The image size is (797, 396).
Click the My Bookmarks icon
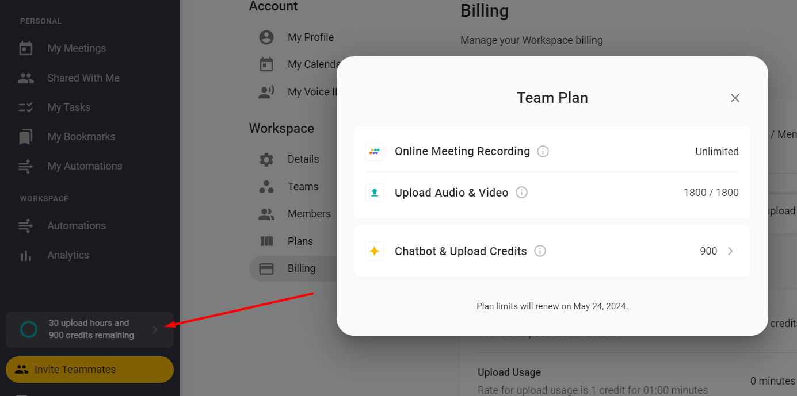point(26,137)
